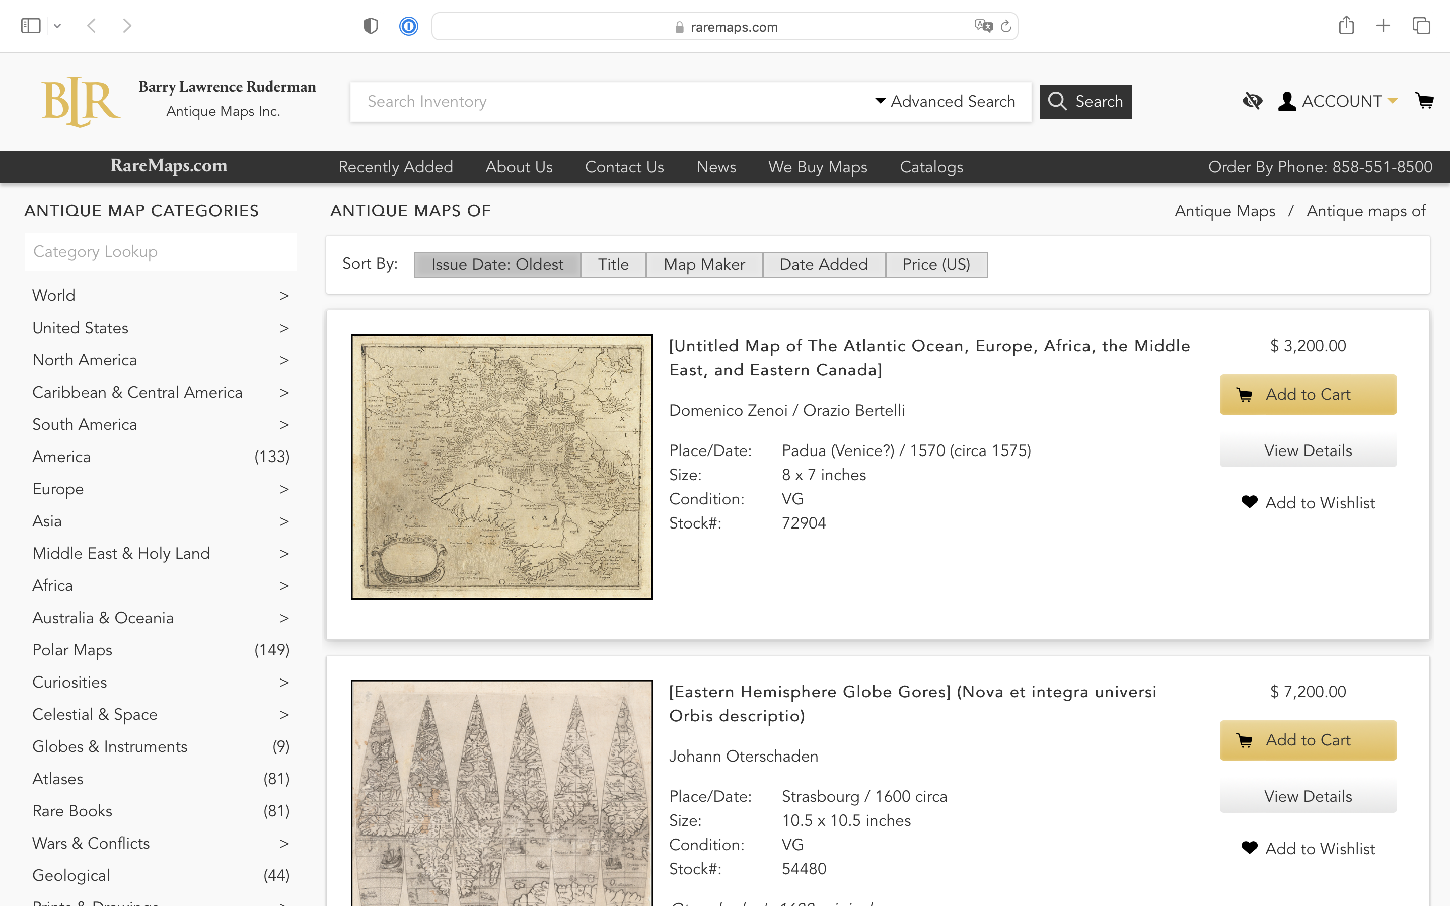Image resolution: width=1450 pixels, height=906 pixels.
Task: Open the privacy report shield icon
Action: [371, 26]
